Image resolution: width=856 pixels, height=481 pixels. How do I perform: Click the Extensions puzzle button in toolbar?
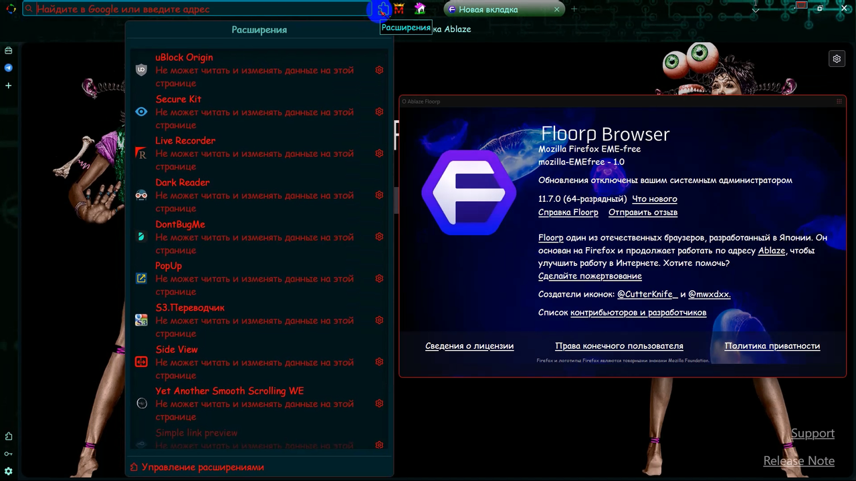point(383,9)
